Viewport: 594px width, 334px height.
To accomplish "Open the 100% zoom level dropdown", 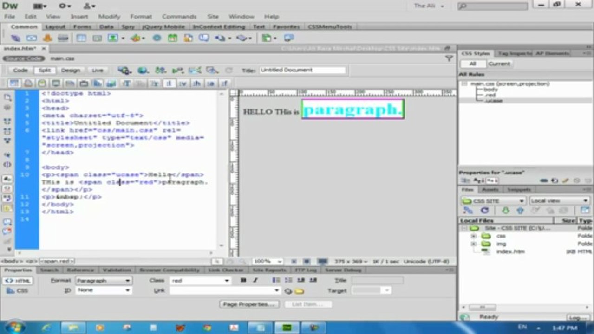I will click(267, 262).
